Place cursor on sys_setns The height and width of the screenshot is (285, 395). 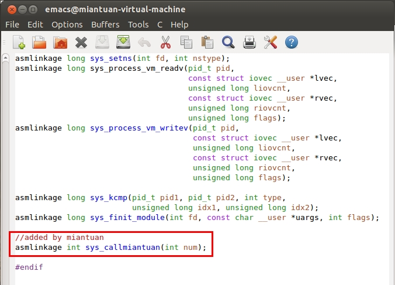[111, 59]
